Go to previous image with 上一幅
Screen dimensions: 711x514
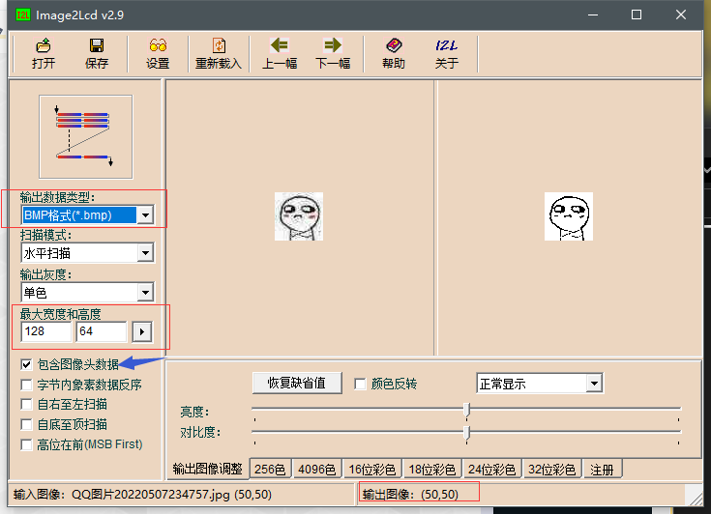click(x=280, y=53)
